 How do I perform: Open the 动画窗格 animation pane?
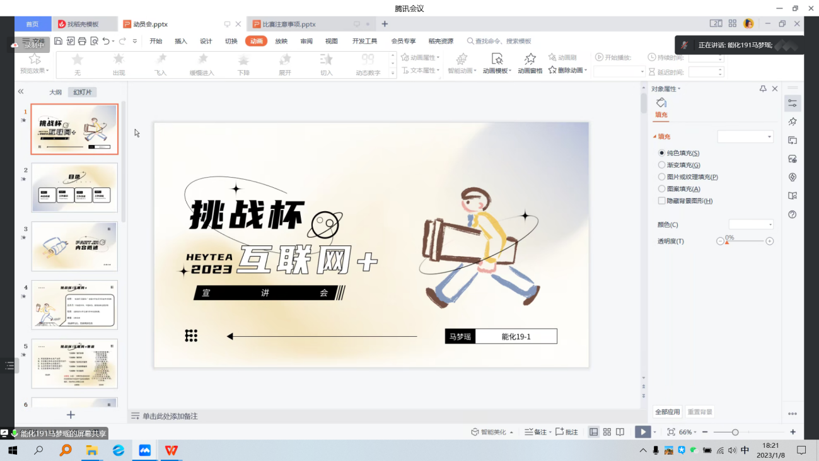pos(530,64)
